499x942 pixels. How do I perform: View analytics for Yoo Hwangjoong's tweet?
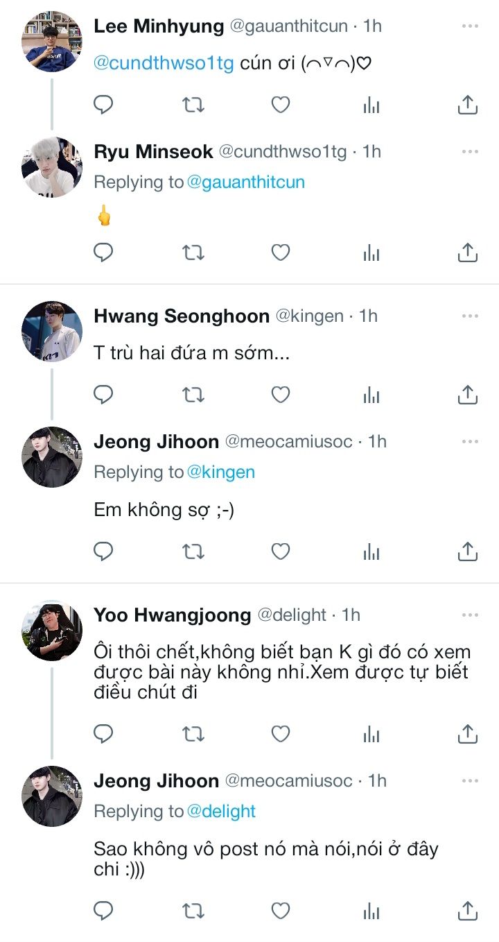pyautogui.click(x=371, y=733)
